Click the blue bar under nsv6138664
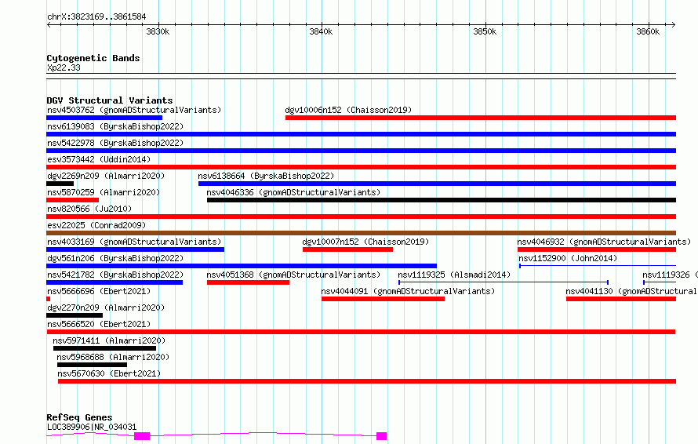The width and height of the screenshot is (698, 444). click(x=437, y=184)
